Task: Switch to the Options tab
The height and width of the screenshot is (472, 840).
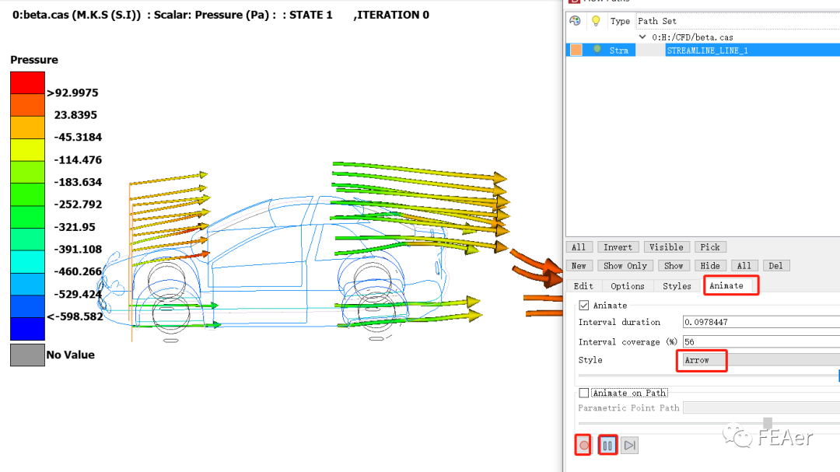Action: (628, 286)
